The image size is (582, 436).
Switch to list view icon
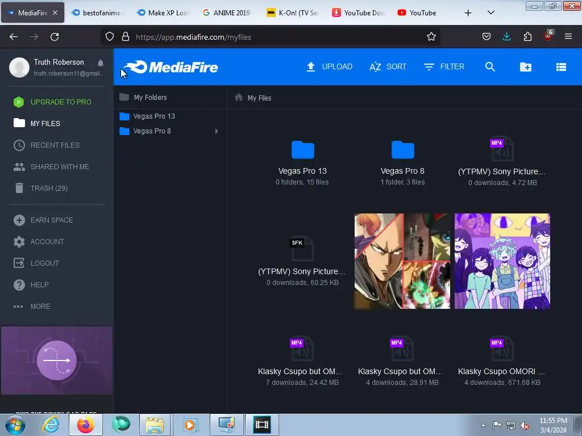(x=561, y=67)
